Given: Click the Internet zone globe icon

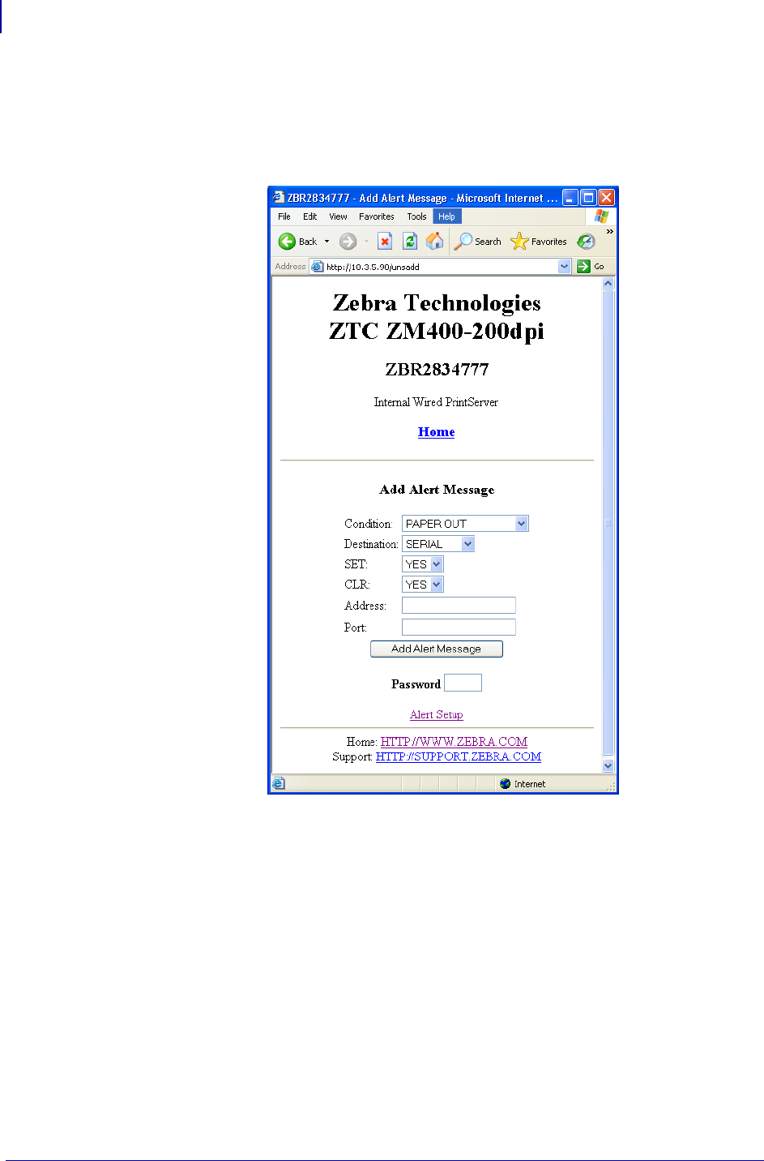Looking at the screenshot, I should pyautogui.click(x=506, y=784).
